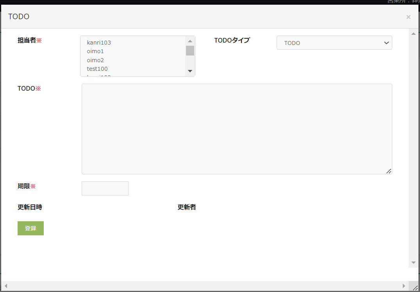
Task: Close the TODO dialog with the × button
Action: pyautogui.click(x=408, y=17)
